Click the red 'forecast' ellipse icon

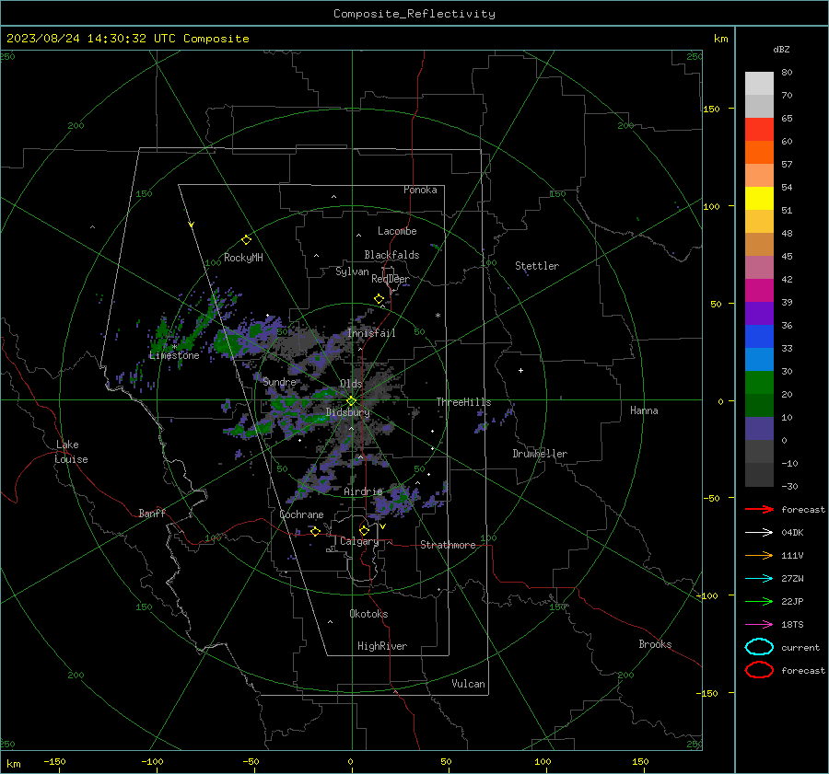759,670
